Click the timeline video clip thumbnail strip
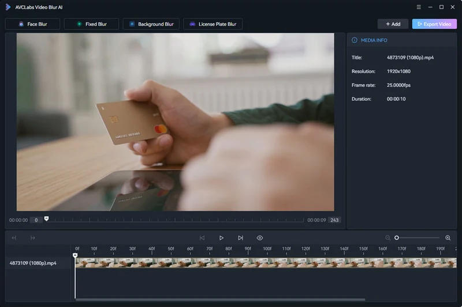462x307 pixels. pos(266,263)
